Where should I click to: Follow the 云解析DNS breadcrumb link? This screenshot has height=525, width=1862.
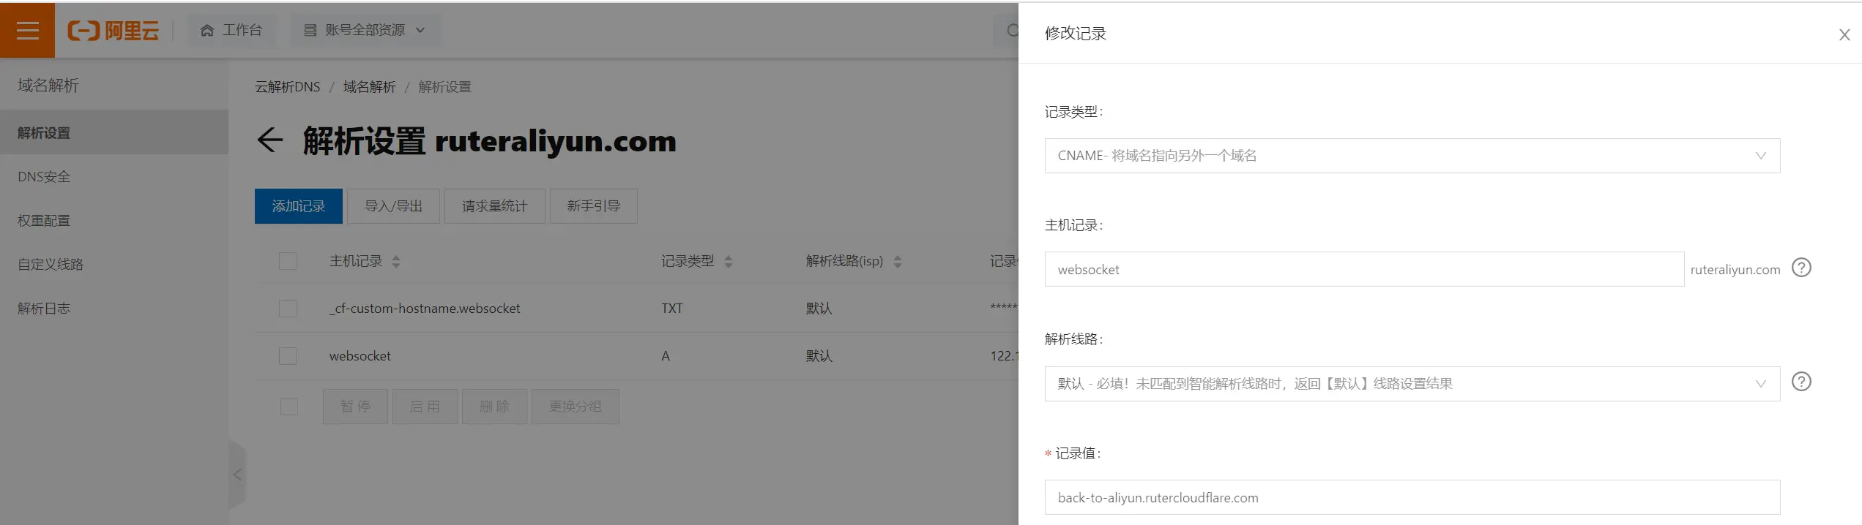(x=287, y=87)
